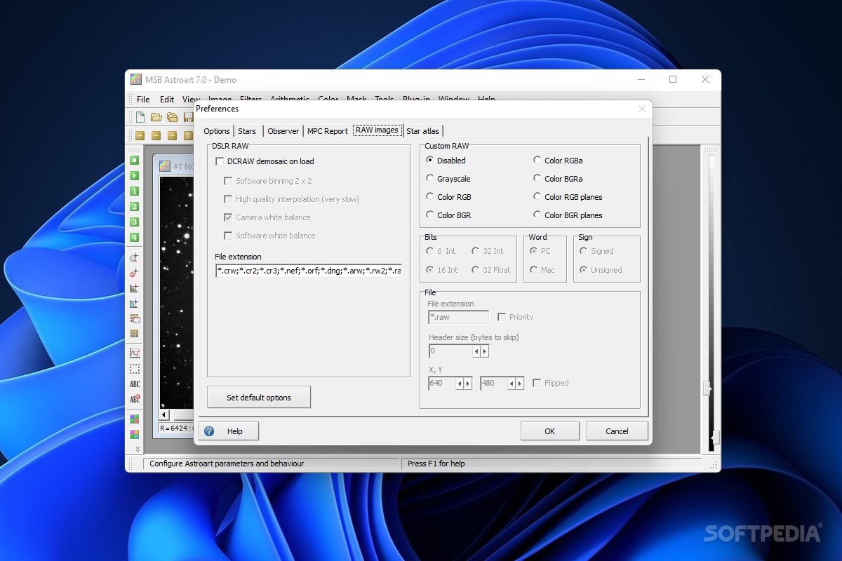
Task: Open the File menu in Astroart
Action: 143,100
